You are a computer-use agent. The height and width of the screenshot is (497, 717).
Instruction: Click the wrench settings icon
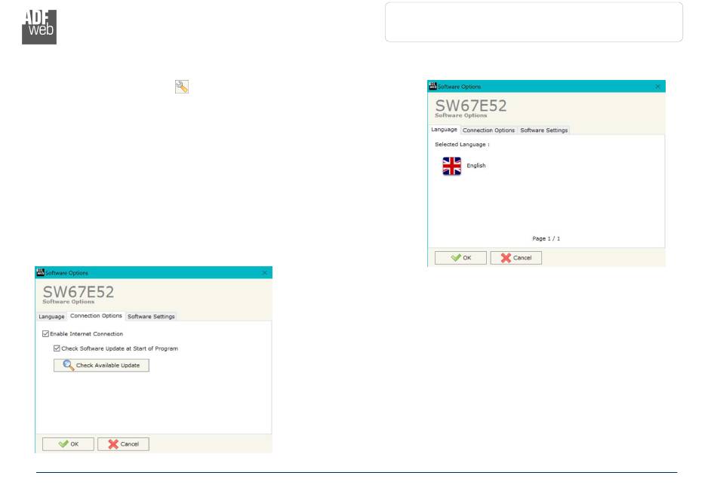(x=182, y=87)
